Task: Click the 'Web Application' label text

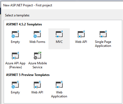Action: click(59, 94)
